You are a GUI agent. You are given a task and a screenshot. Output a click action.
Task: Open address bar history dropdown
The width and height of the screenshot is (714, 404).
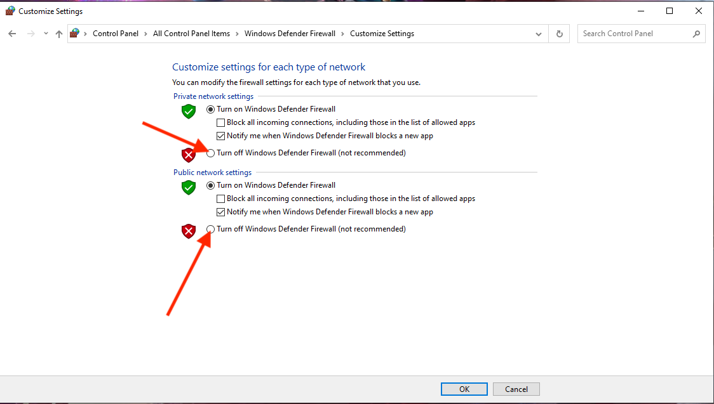coord(539,34)
